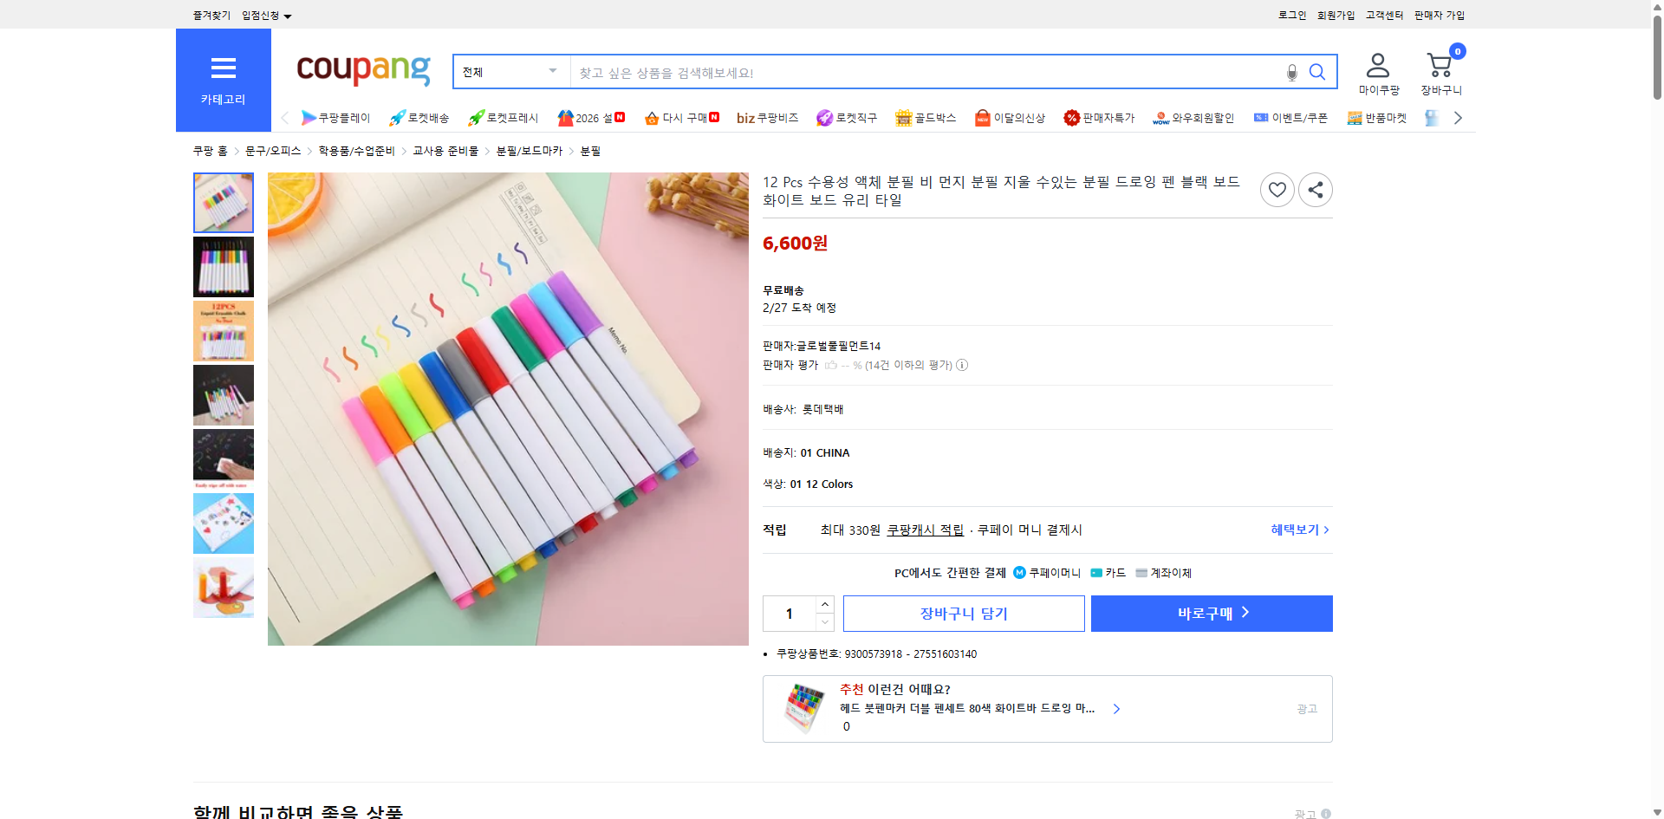Select the chalkboard eraser product thumbnail
The image size is (1664, 819).
[x=224, y=459]
